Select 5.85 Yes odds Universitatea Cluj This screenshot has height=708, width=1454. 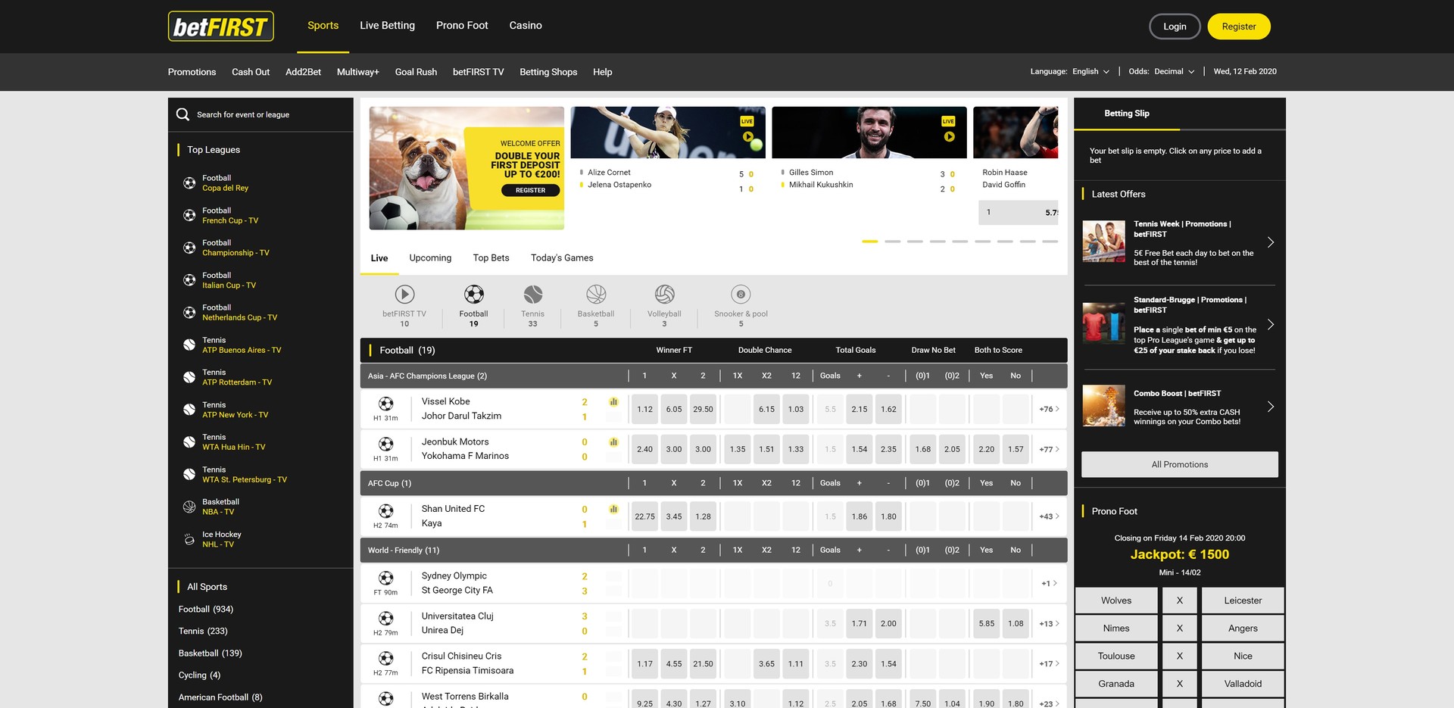(x=986, y=624)
